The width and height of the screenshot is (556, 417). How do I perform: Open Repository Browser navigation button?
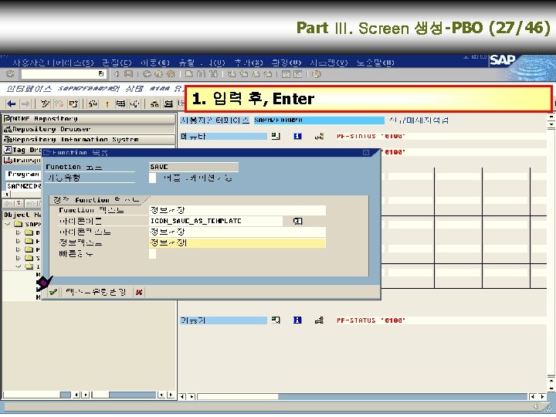tap(89, 129)
